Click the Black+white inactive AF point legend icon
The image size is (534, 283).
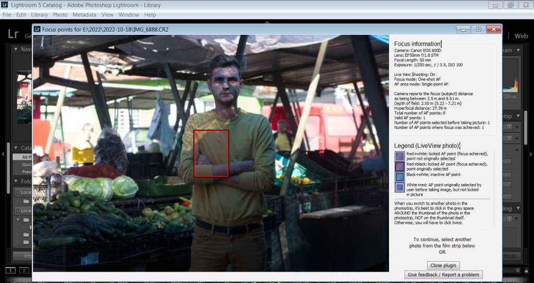click(399, 177)
